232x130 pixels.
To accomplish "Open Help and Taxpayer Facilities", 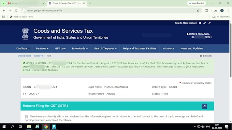I will coord(140,49).
